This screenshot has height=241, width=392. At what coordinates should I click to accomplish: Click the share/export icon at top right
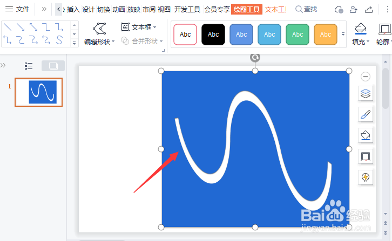pyautogui.click(x=369, y=10)
